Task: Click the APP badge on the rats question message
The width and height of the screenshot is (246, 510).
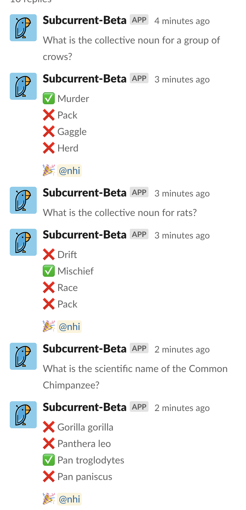Action: click(139, 192)
